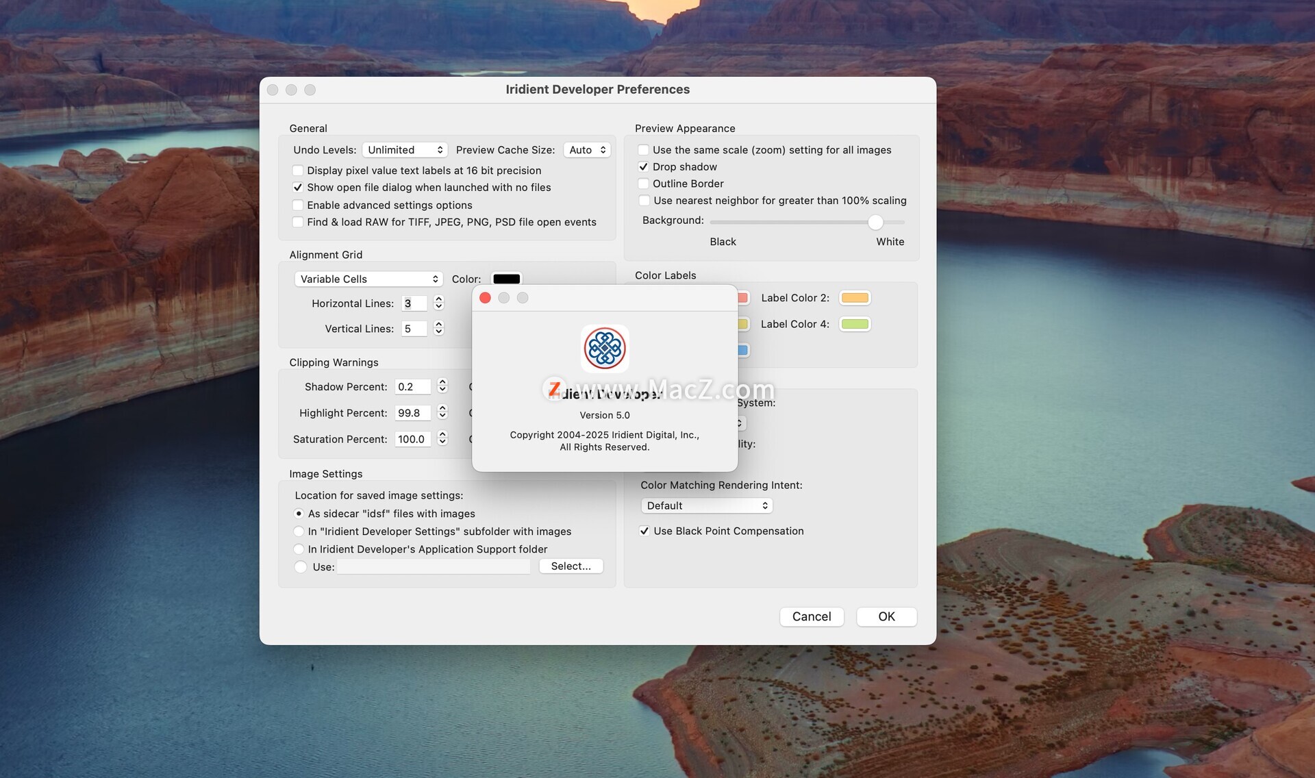Open the Label Color 4 green swatch
1315x778 pixels.
point(855,324)
